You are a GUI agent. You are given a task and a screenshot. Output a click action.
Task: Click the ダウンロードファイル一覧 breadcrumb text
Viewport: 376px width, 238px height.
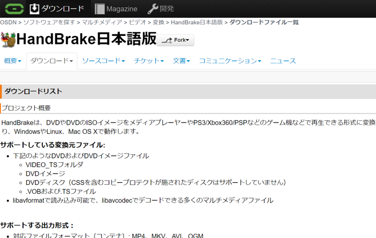264,23
